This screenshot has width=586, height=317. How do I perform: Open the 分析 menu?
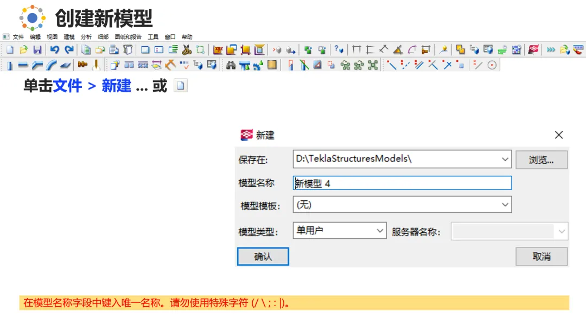[x=86, y=37]
